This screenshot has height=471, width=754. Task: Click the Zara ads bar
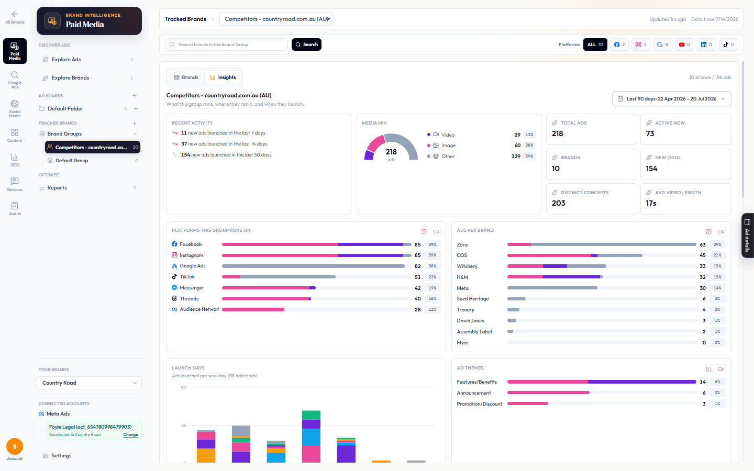point(602,244)
